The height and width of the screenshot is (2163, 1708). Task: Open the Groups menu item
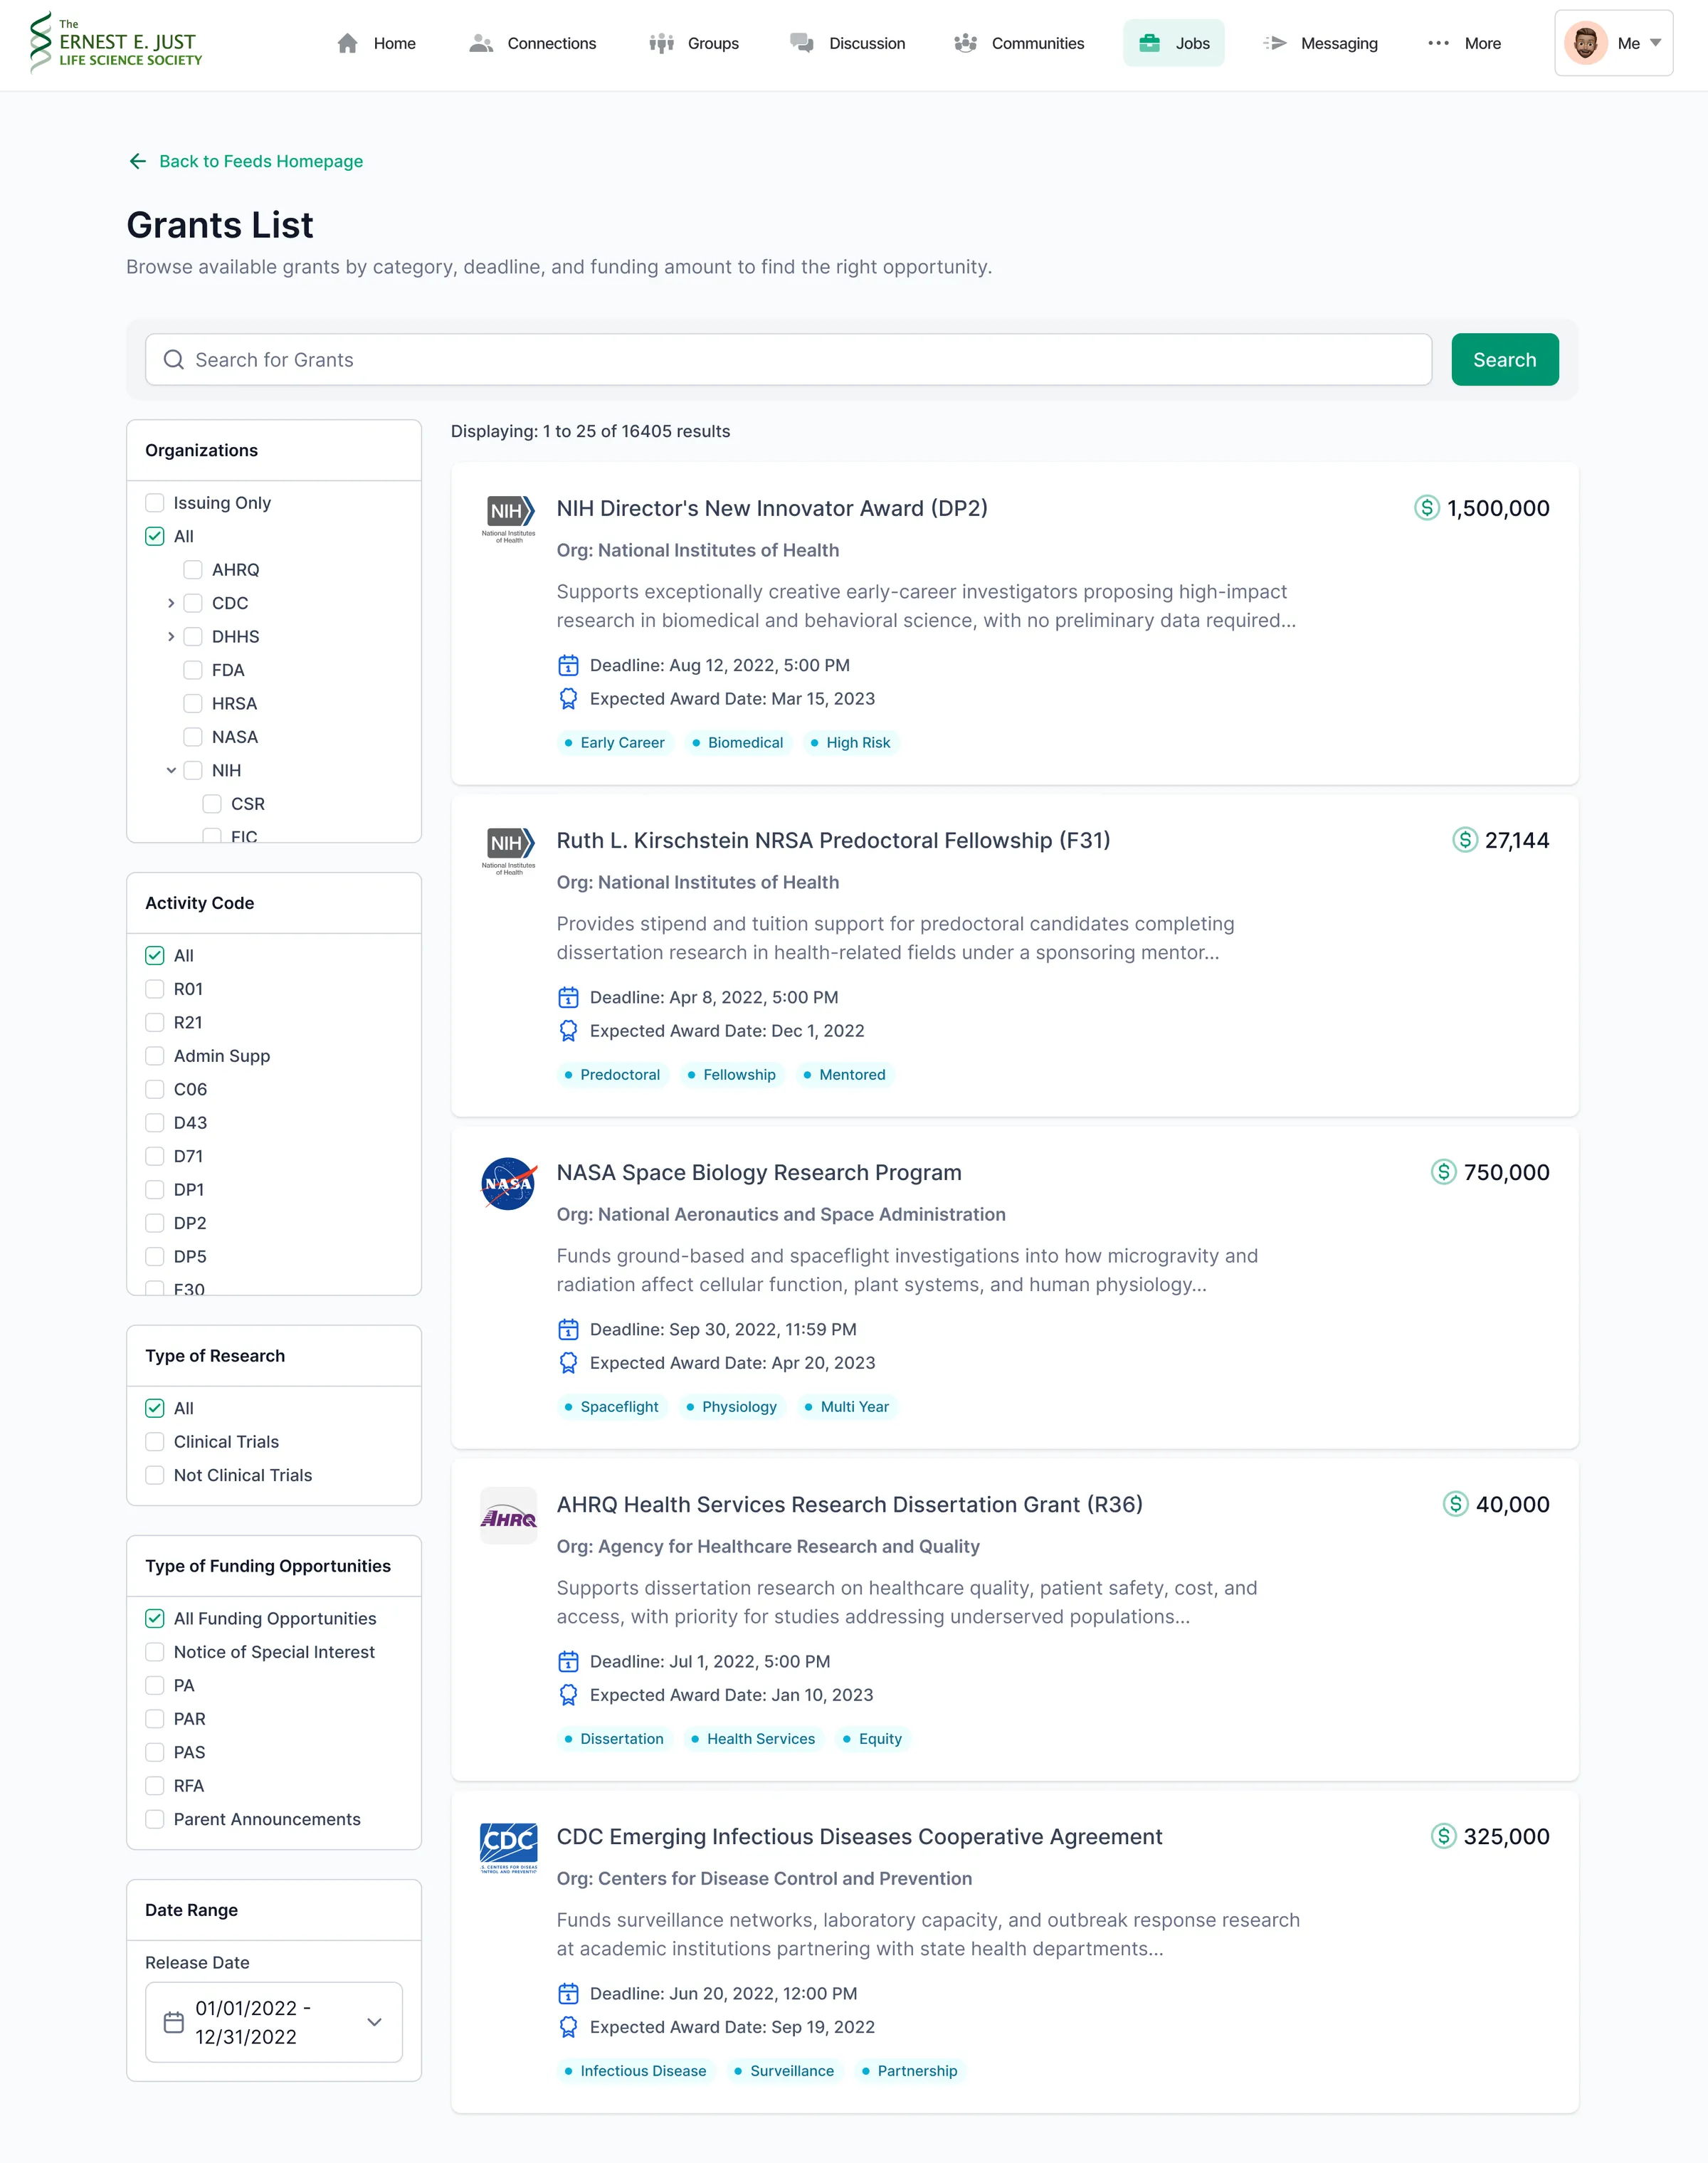pos(694,43)
